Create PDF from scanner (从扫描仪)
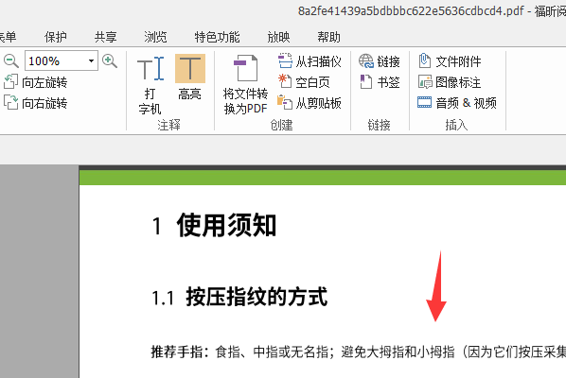 (x=310, y=61)
